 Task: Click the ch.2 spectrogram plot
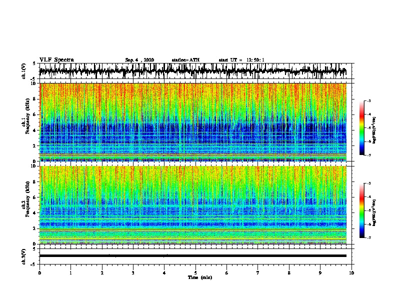pyautogui.click(x=193, y=205)
